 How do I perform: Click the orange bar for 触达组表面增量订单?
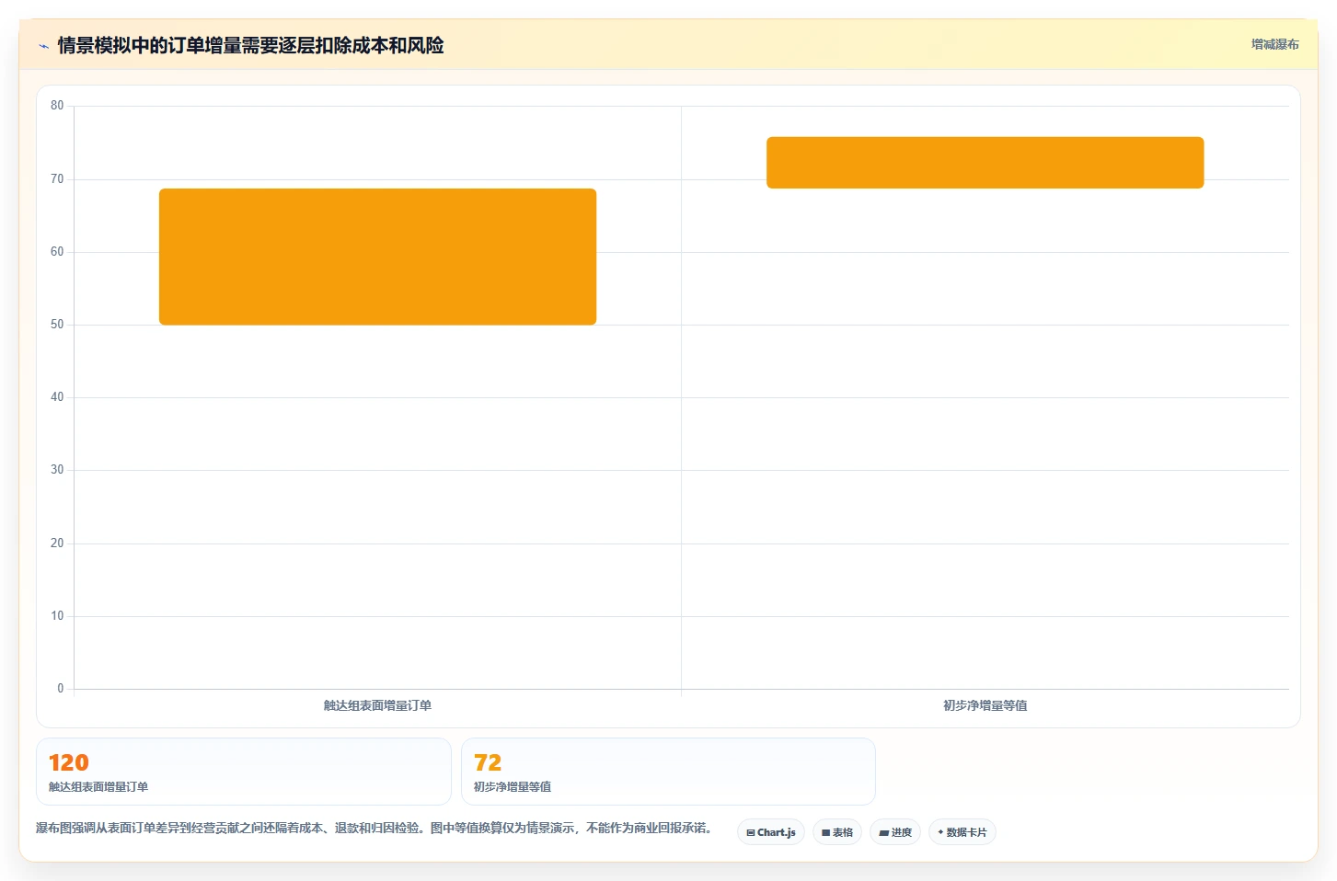click(377, 257)
